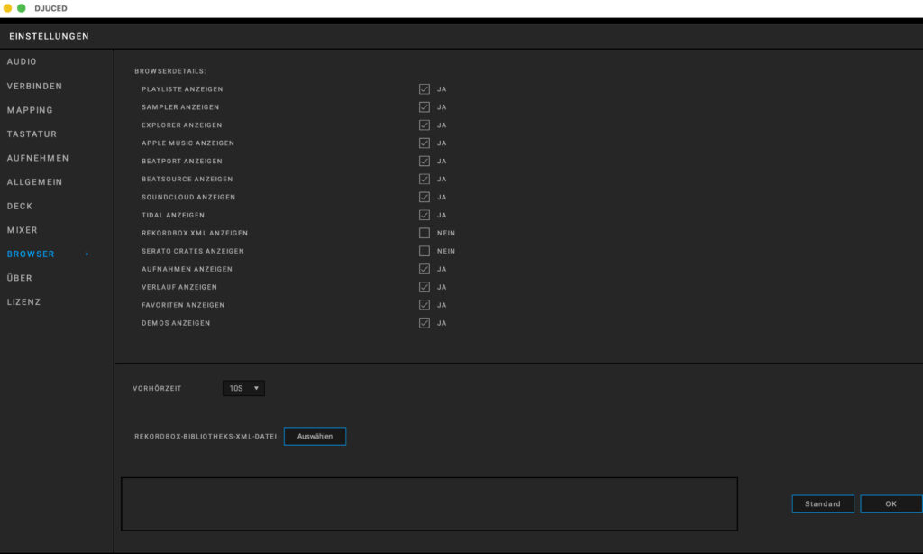The width and height of the screenshot is (923, 554).
Task: Open the Tastatur settings section
Action: pyautogui.click(x=32, y=134)
